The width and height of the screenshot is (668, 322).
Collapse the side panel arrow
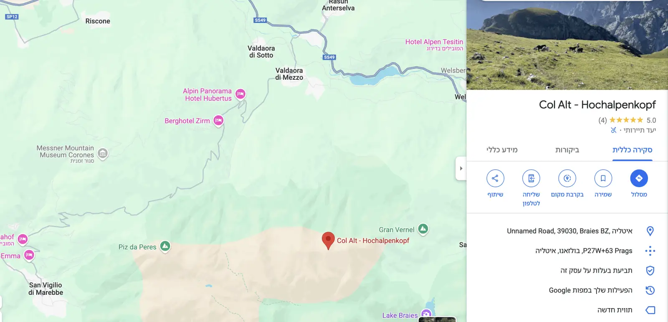point(461,168)
